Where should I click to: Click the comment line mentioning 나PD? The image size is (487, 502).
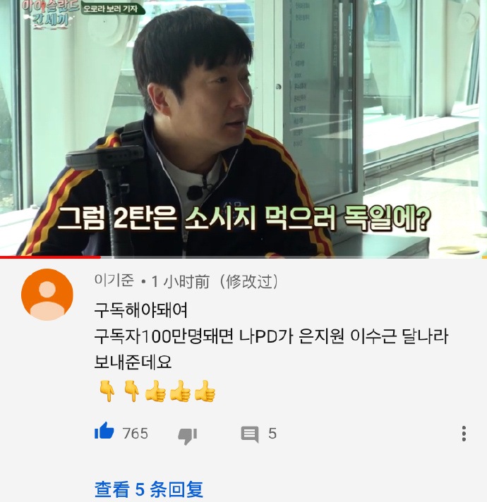(x=271, y=336)
